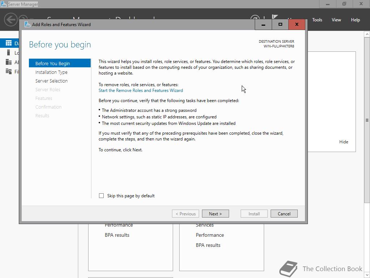This screenshot has height=278, width=370.
Task: Enable Skip this page by default
Action: tap(101, 196)
